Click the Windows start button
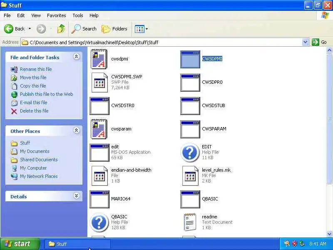Viewport: 333px width, 250px height. (x=20, y=244)
